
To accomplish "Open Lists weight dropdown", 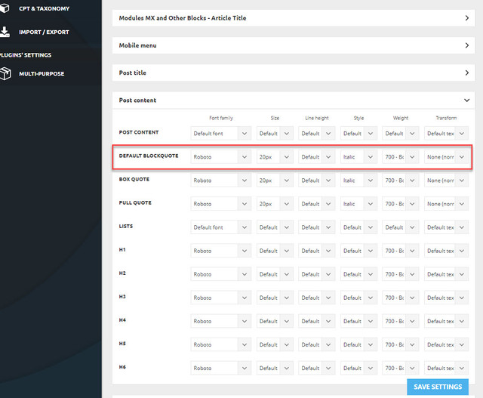I will (x=401, y=227).
